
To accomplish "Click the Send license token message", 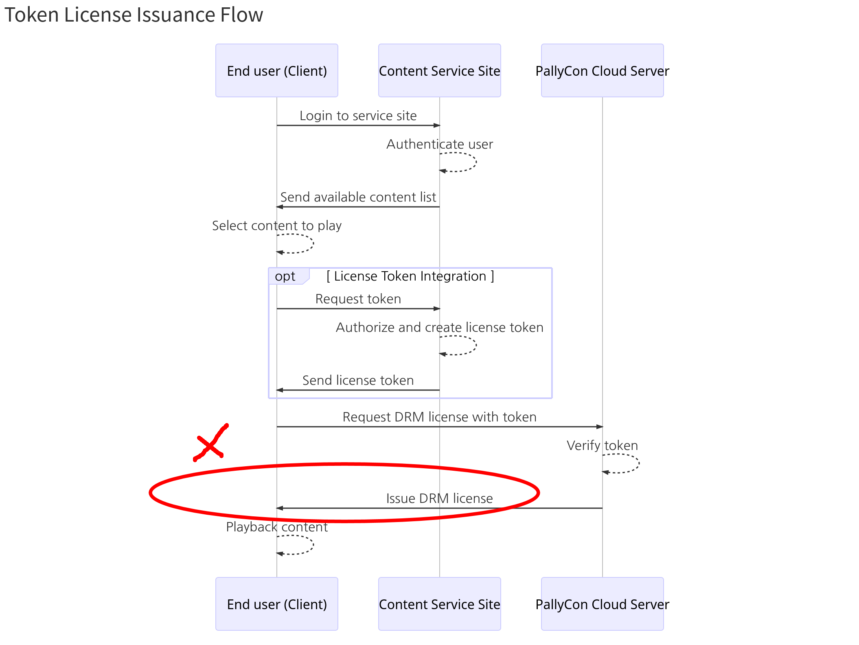I will (358, 381).
